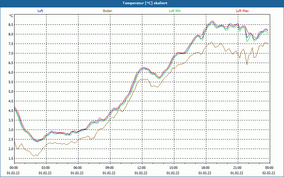
Task: Click the 4,5 y-axis value
Action: (11, 101)
